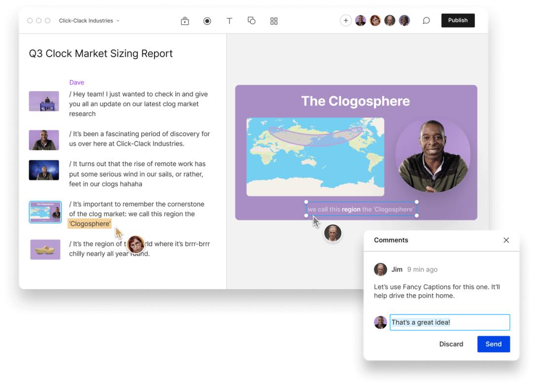Click the second collaborator avatar with red hair
The image size is (533, 385).
click(x=375, y=20)
